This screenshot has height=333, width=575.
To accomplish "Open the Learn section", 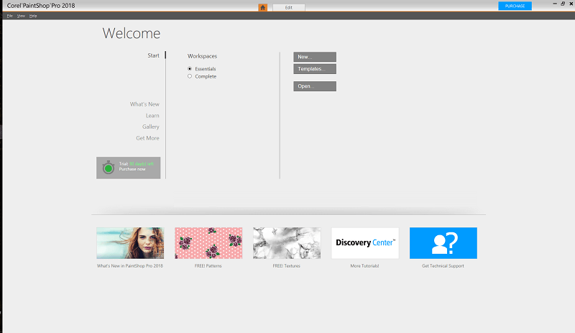I will pos(152,116).
